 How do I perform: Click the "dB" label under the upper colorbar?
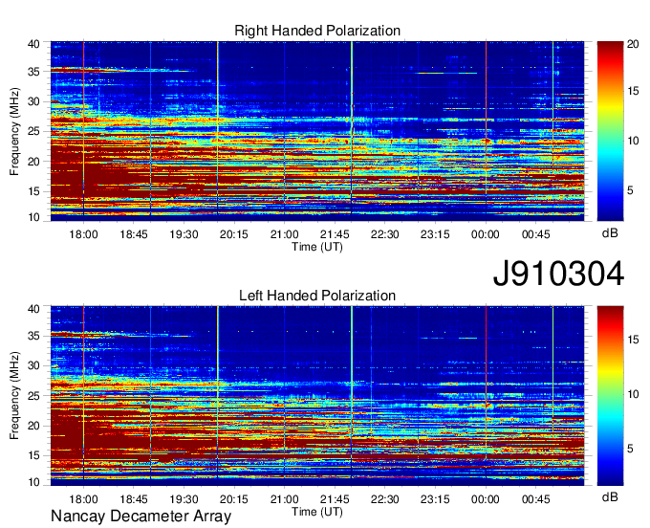pos(610,233)
